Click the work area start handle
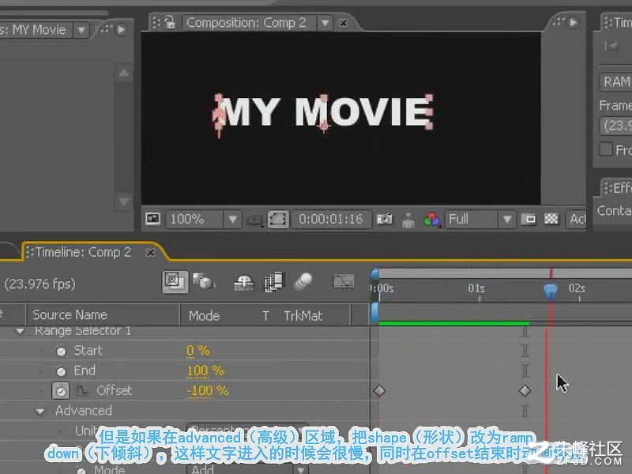This screenshot has width=632, height=474. pos(374,274)
